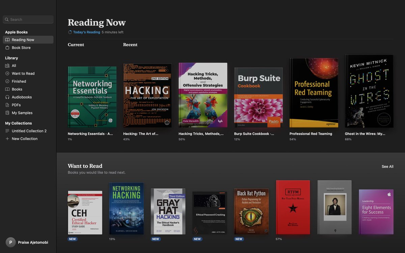
Task: Click the '5 minutes left' text
Action: point(112,32)
